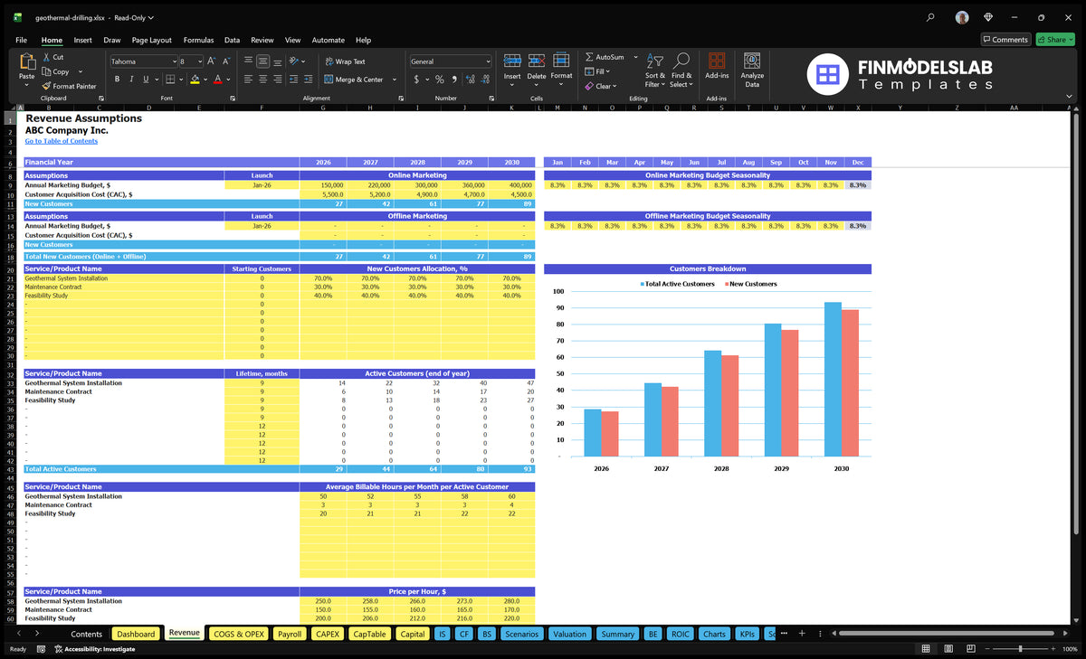The height and width of the screenshot is (659, 1086).
Task: Decrease font size with the smaller A icon
Action: click(x=226, y=61)
